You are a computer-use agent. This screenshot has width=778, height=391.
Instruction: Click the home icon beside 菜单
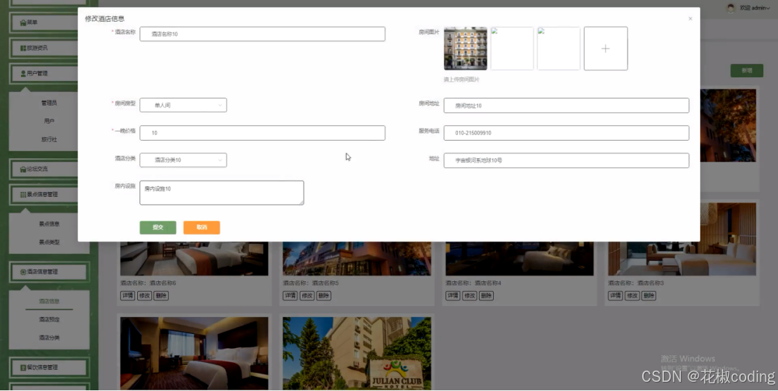[x=23, y=23]
